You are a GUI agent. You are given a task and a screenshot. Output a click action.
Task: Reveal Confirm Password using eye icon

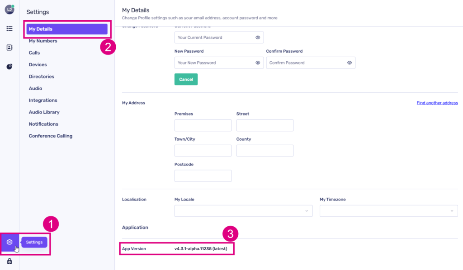tap(350, 63)
